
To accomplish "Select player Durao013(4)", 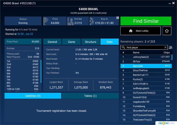I will [146, 97].
